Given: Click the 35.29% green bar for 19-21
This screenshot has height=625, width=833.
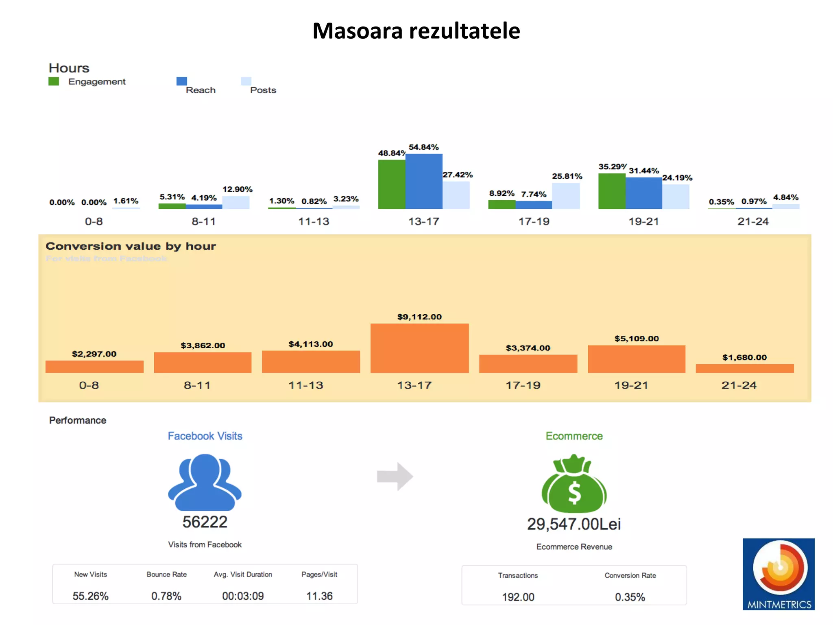Looking at the screenshot, I should 612,191.
